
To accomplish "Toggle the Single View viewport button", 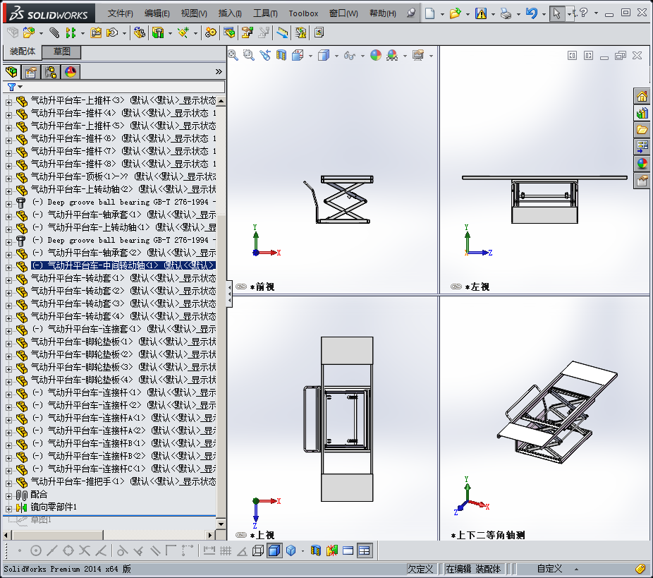I will [x=348, y=551].
